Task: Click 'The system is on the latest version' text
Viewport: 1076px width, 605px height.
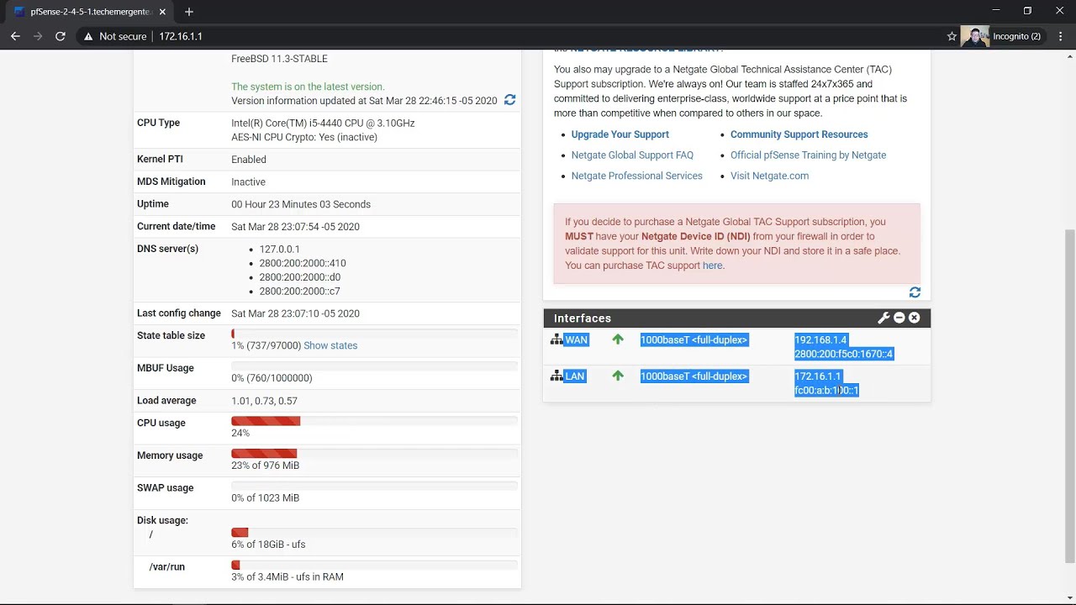Action: click(308, 87)
